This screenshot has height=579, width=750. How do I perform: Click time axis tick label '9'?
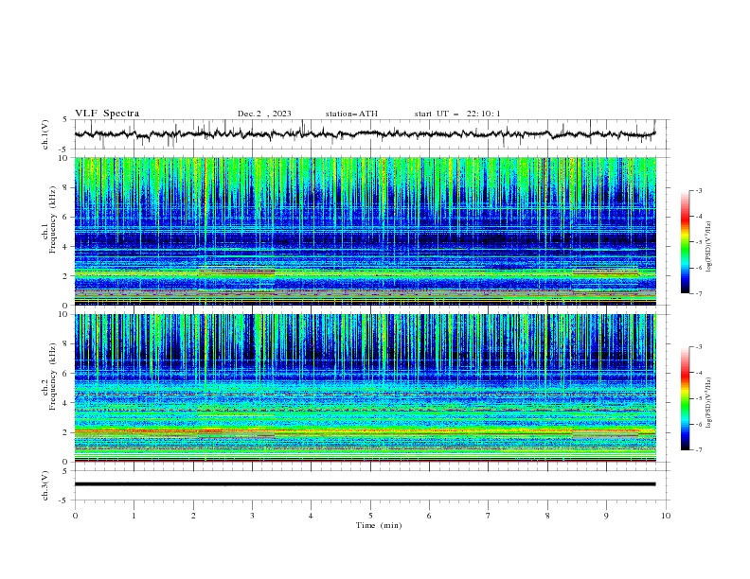[606, 516]
